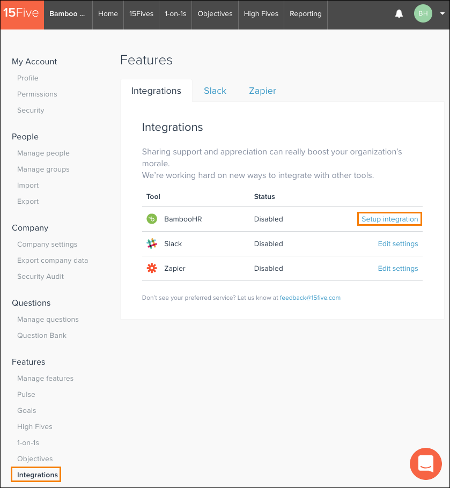Open the chat support bubble
The width and height of the screenshot is (450, 488).
pos(425,464)
